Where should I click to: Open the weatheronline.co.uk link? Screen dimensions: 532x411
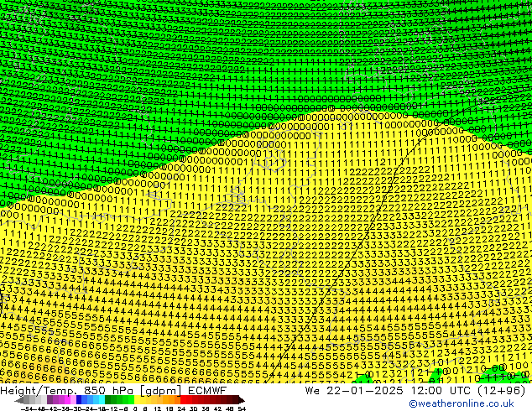pos(462,403)
